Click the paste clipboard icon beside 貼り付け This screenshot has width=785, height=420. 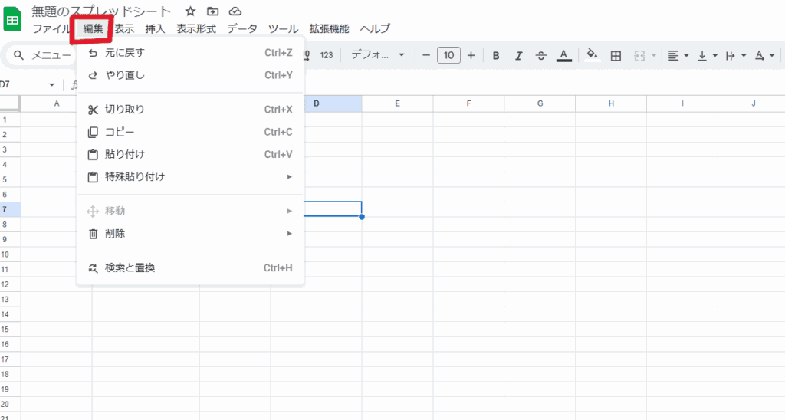click(93, 155)
